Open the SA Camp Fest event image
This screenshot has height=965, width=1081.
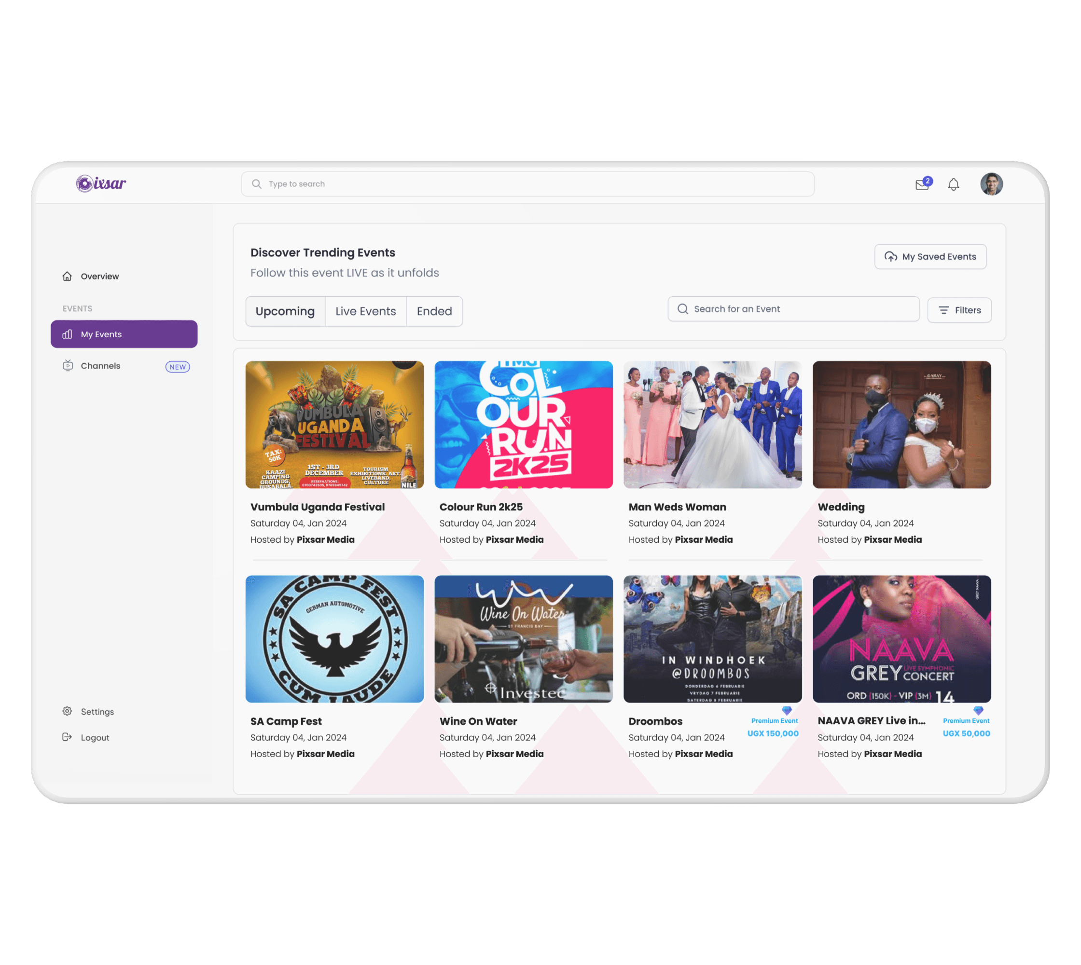[x=334, y=638]
